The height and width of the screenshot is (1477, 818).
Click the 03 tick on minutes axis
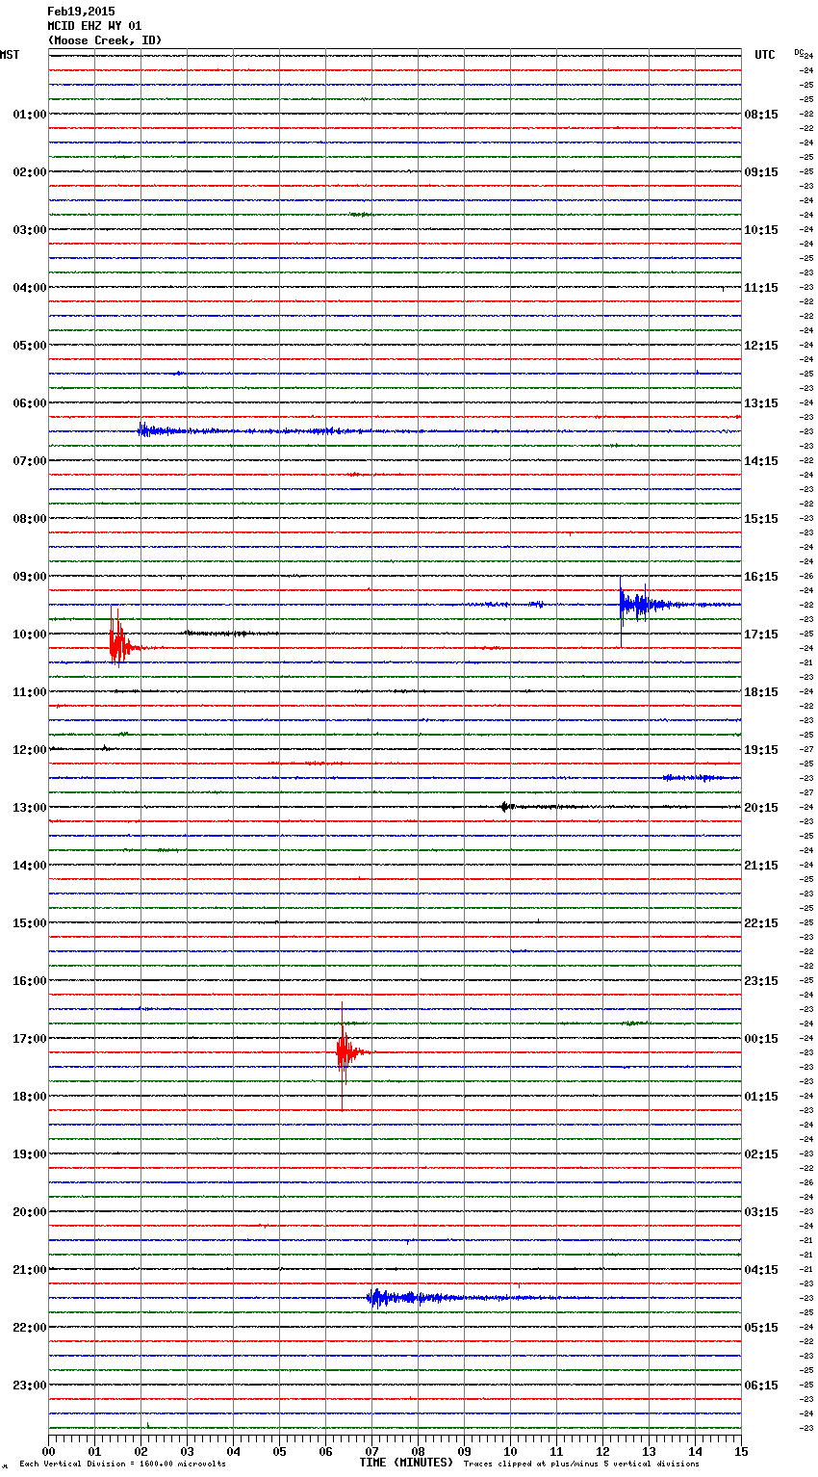click(x=188, y=1451)
